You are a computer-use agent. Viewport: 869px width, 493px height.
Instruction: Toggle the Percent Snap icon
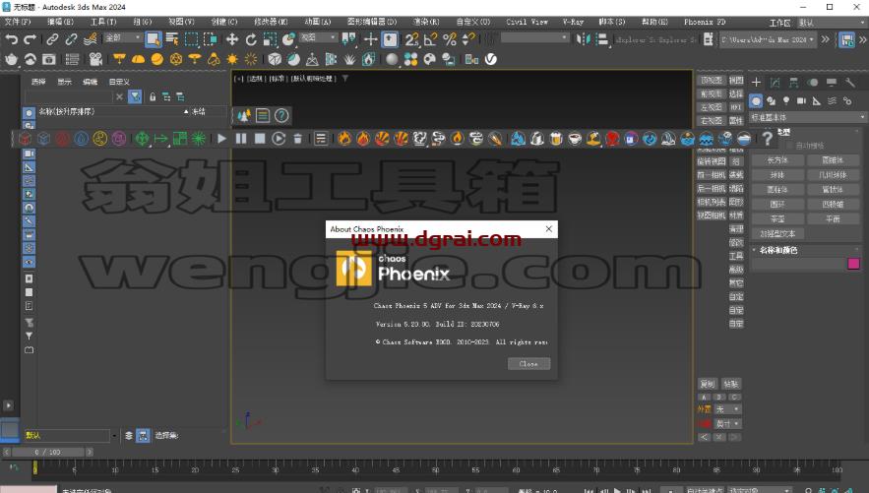[x=450, y=39]
